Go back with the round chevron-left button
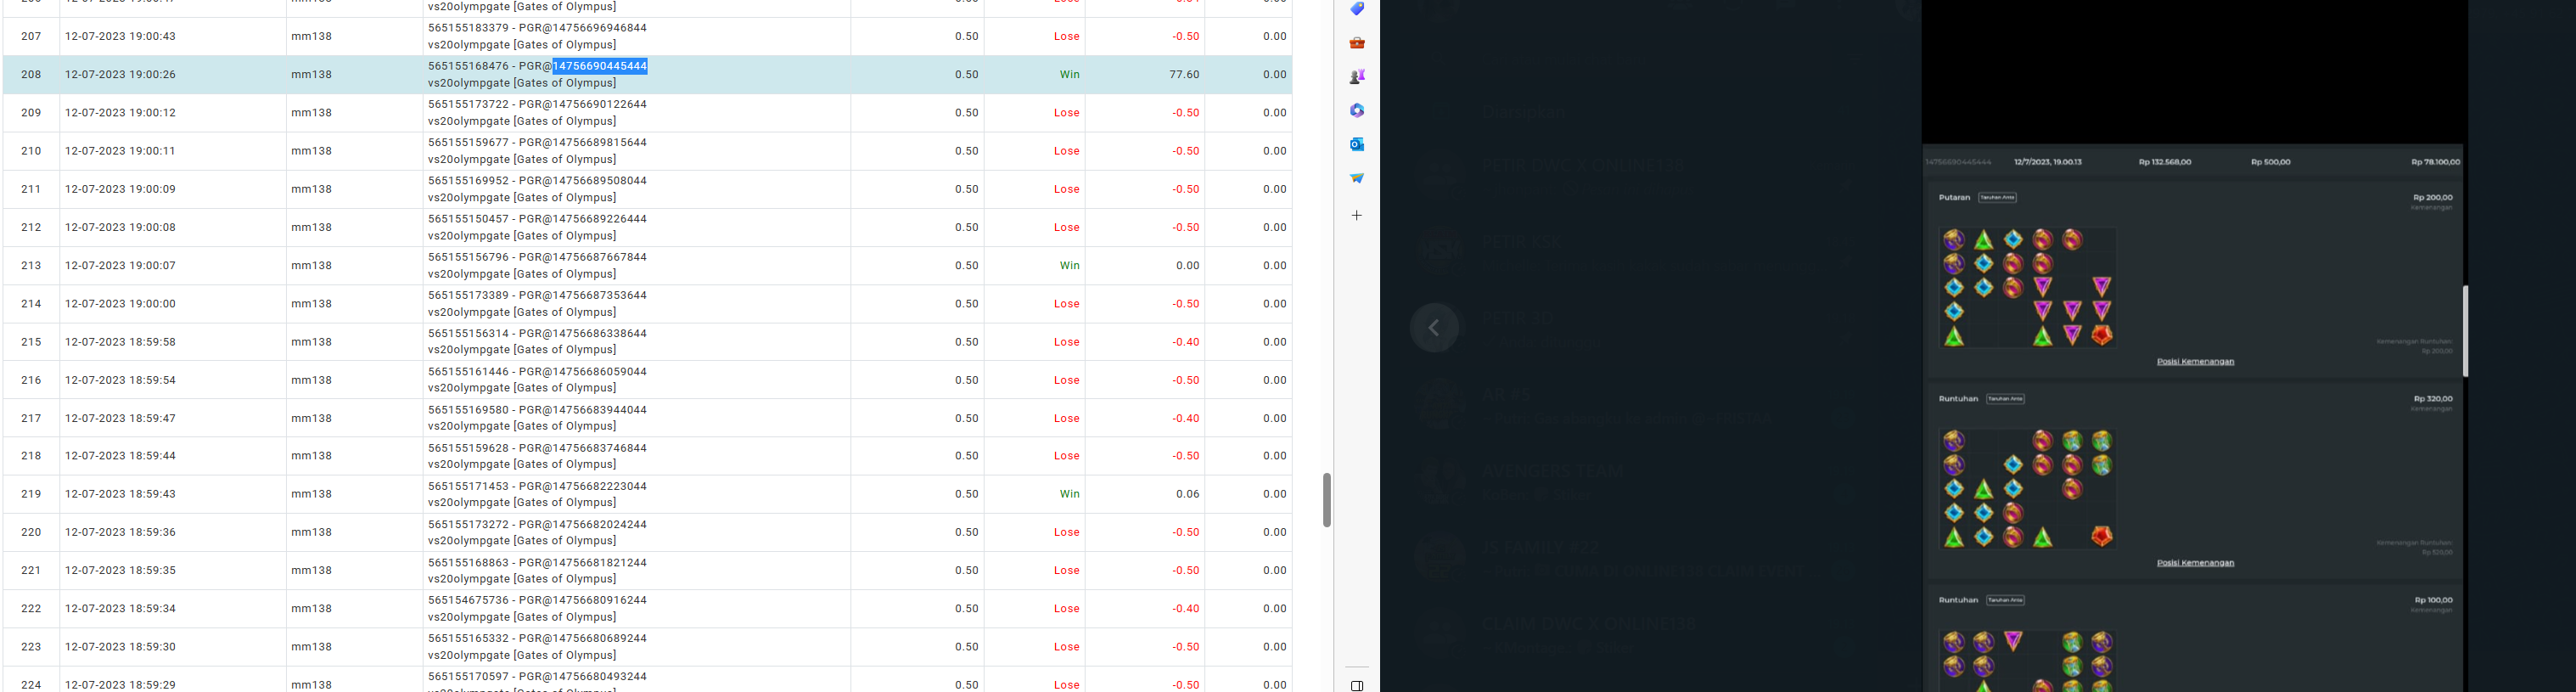Viewport: 2576px width, 692px height. pyautogui.click(x=1434, y=328)
